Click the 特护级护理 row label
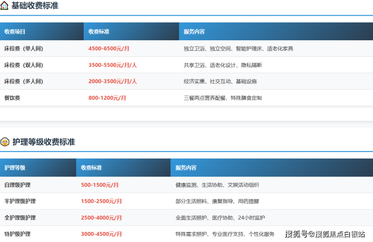 click(17, 234)
